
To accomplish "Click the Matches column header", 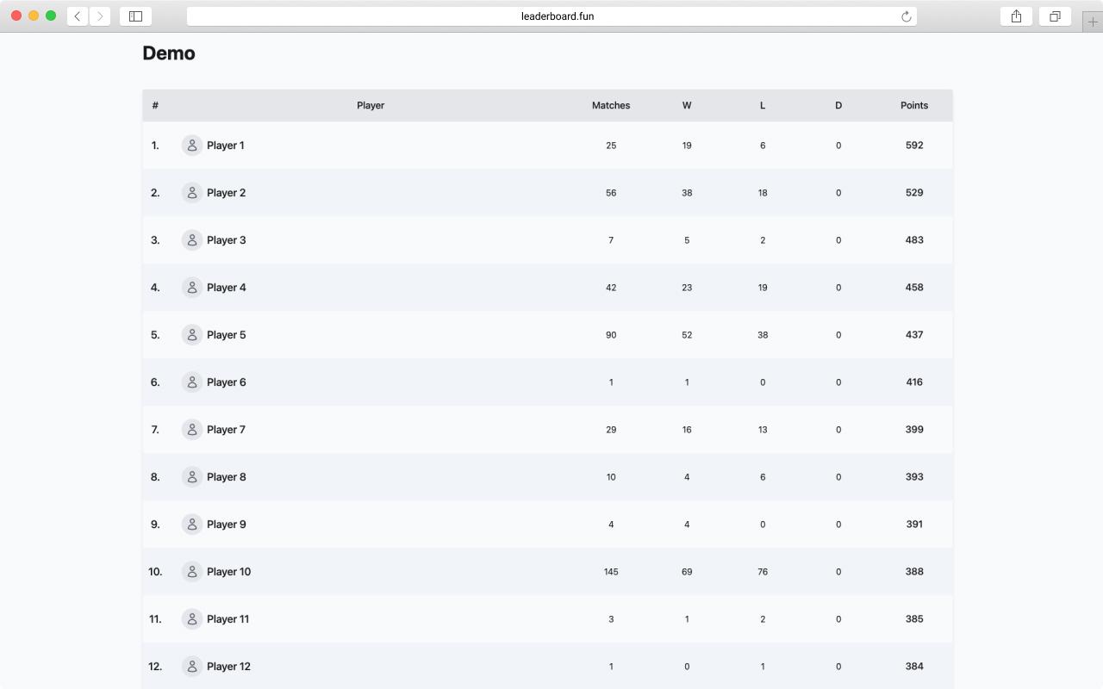I will [x=611, y=105].
